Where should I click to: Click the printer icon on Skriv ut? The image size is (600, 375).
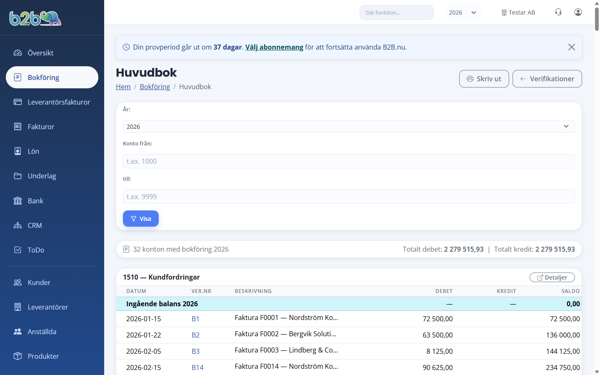(470, 79)
